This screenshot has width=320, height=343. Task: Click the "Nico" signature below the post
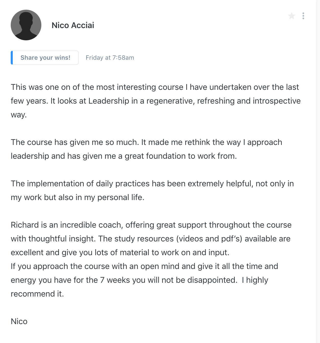[19, 322]
